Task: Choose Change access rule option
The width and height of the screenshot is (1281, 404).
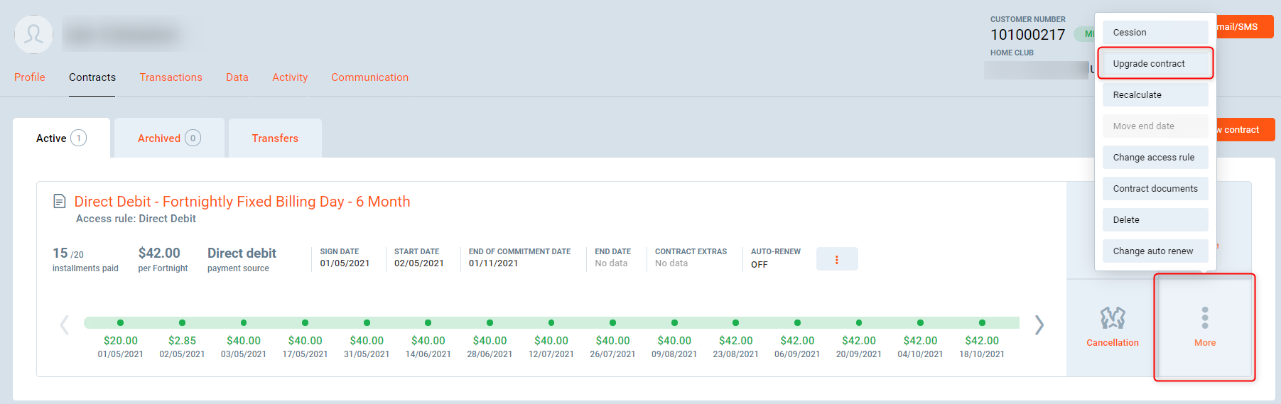Action: (x=1155, y=158)
